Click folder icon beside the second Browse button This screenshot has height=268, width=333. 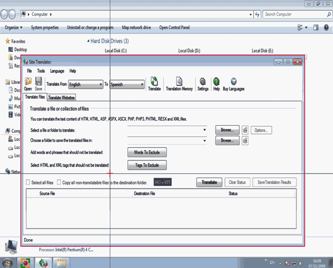coord(245,140)
